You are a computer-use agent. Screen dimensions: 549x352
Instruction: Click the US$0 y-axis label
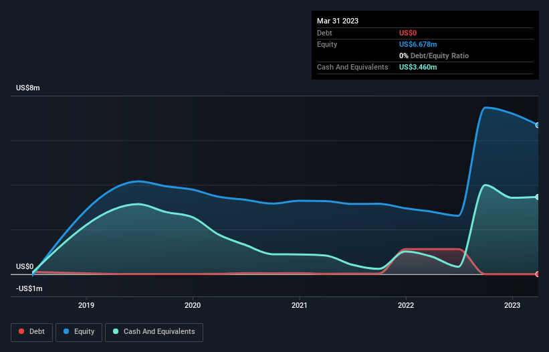[25, 266]
